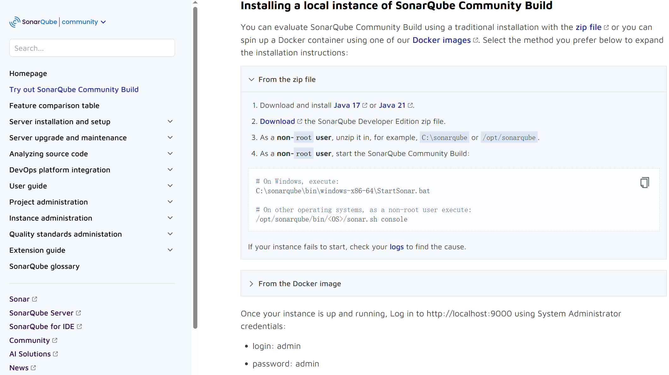Go to Homepage in sidebar

click(x=28, y=73)
